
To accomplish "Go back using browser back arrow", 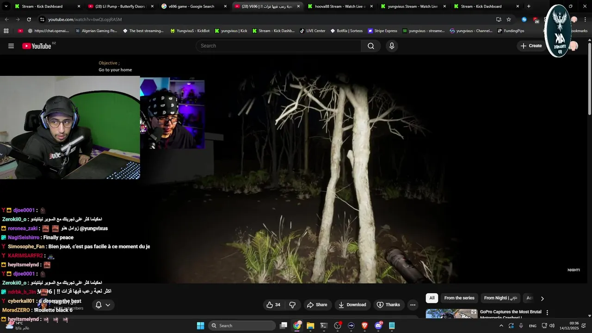I will 6,19.
